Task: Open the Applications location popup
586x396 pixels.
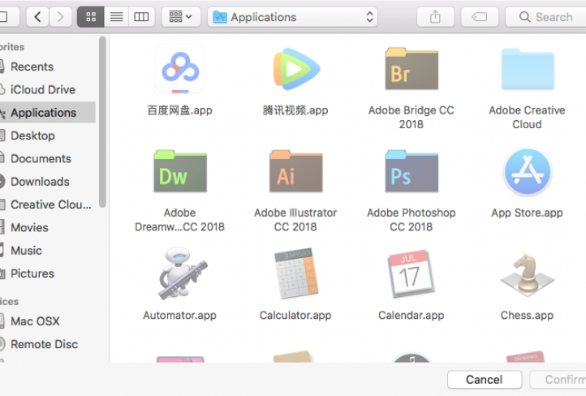Action: [x=292, y=17]
